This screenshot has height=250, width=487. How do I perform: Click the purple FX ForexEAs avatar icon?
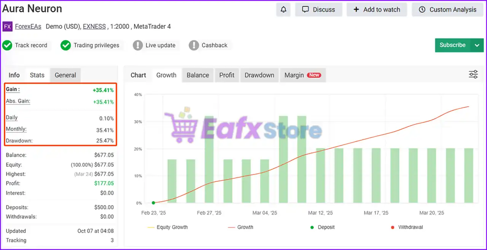[x=7, y=27]
